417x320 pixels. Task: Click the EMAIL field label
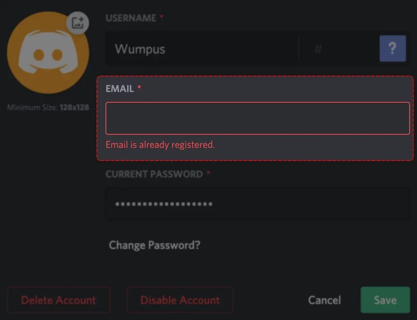click(119, 89)
